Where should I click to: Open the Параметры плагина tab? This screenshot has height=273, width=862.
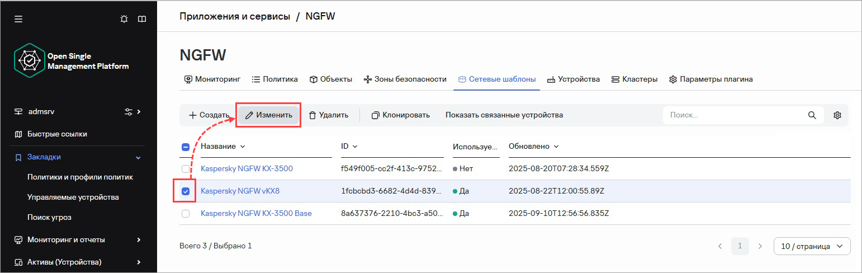[x=711, y=79]
